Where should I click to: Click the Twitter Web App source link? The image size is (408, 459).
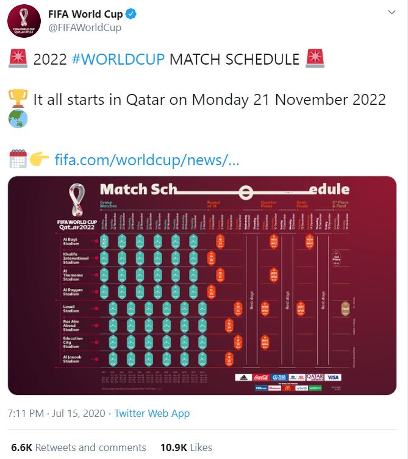point(152,413)
